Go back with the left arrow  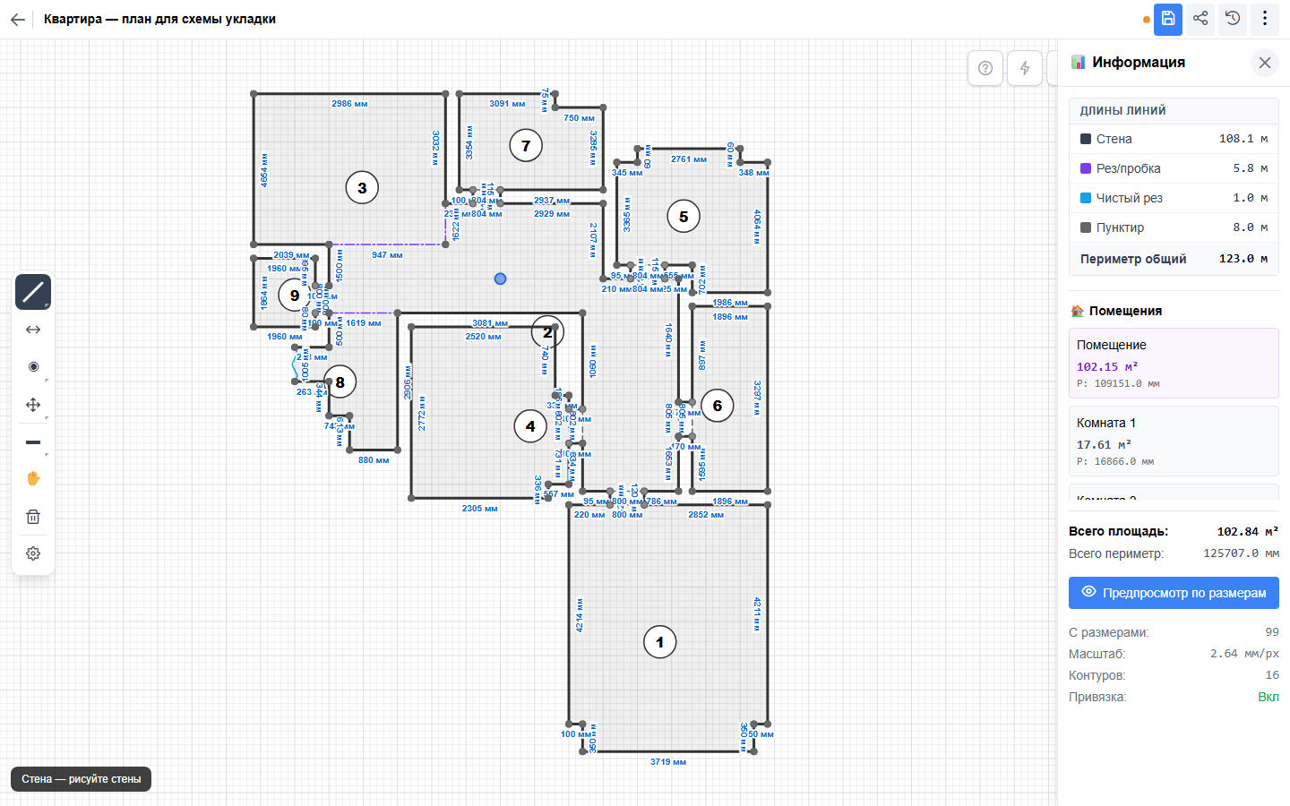18,19
